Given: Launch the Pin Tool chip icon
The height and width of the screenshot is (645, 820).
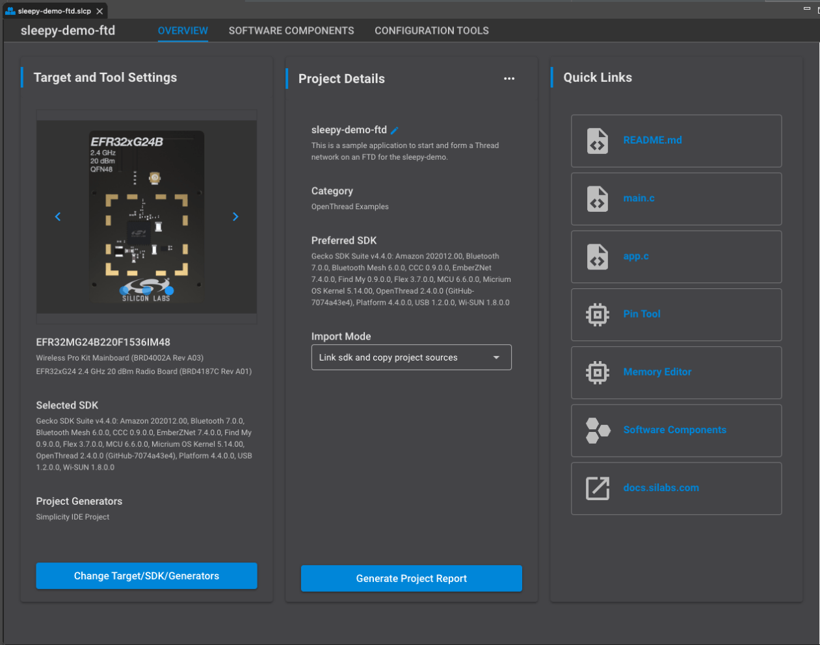Looking at the screenshot, I should 597,314.
